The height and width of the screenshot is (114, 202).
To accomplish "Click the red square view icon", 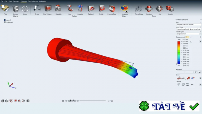I will click(x=15, y=101).
